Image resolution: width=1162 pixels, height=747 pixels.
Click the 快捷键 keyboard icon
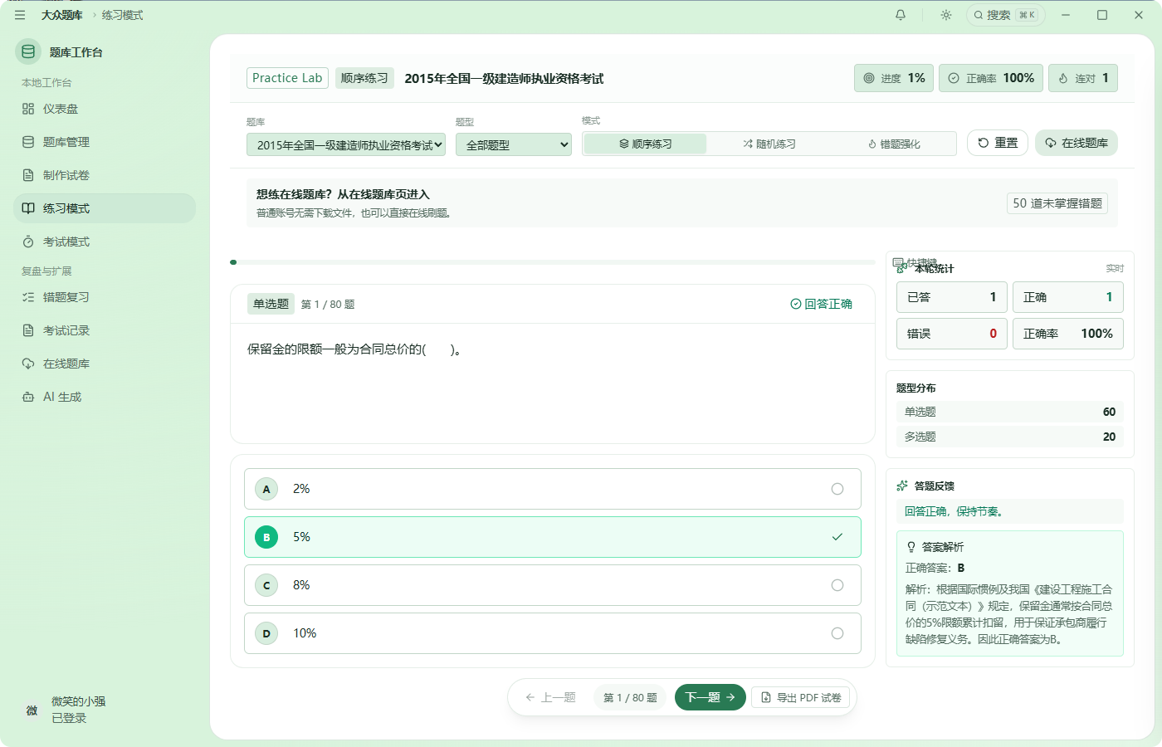[x=898, y=263]
